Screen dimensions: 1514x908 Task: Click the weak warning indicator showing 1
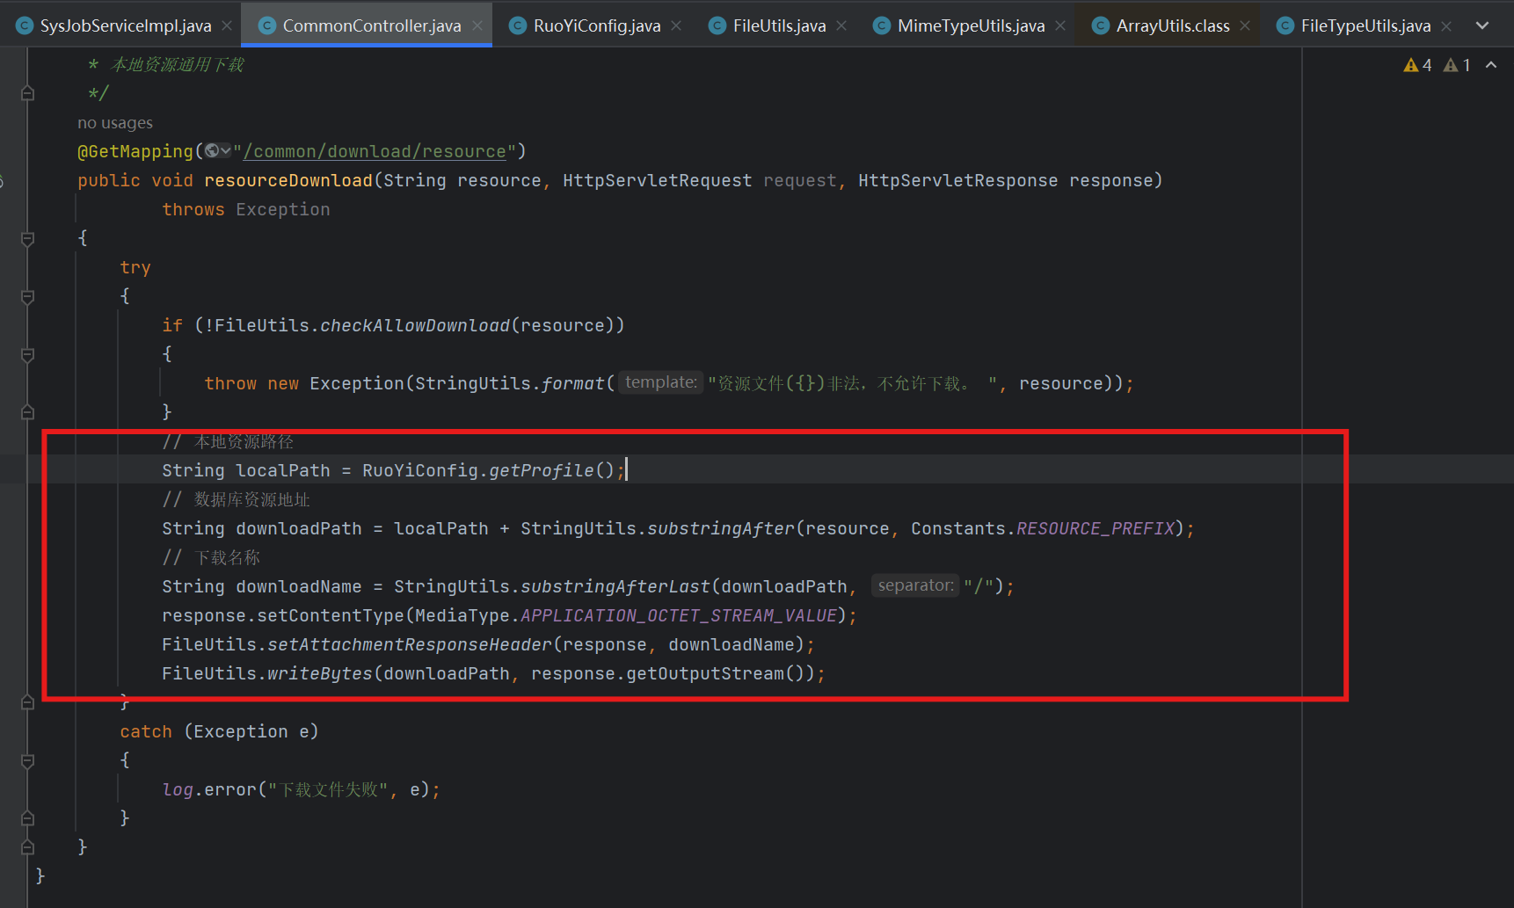click(x=1457, y=65)
